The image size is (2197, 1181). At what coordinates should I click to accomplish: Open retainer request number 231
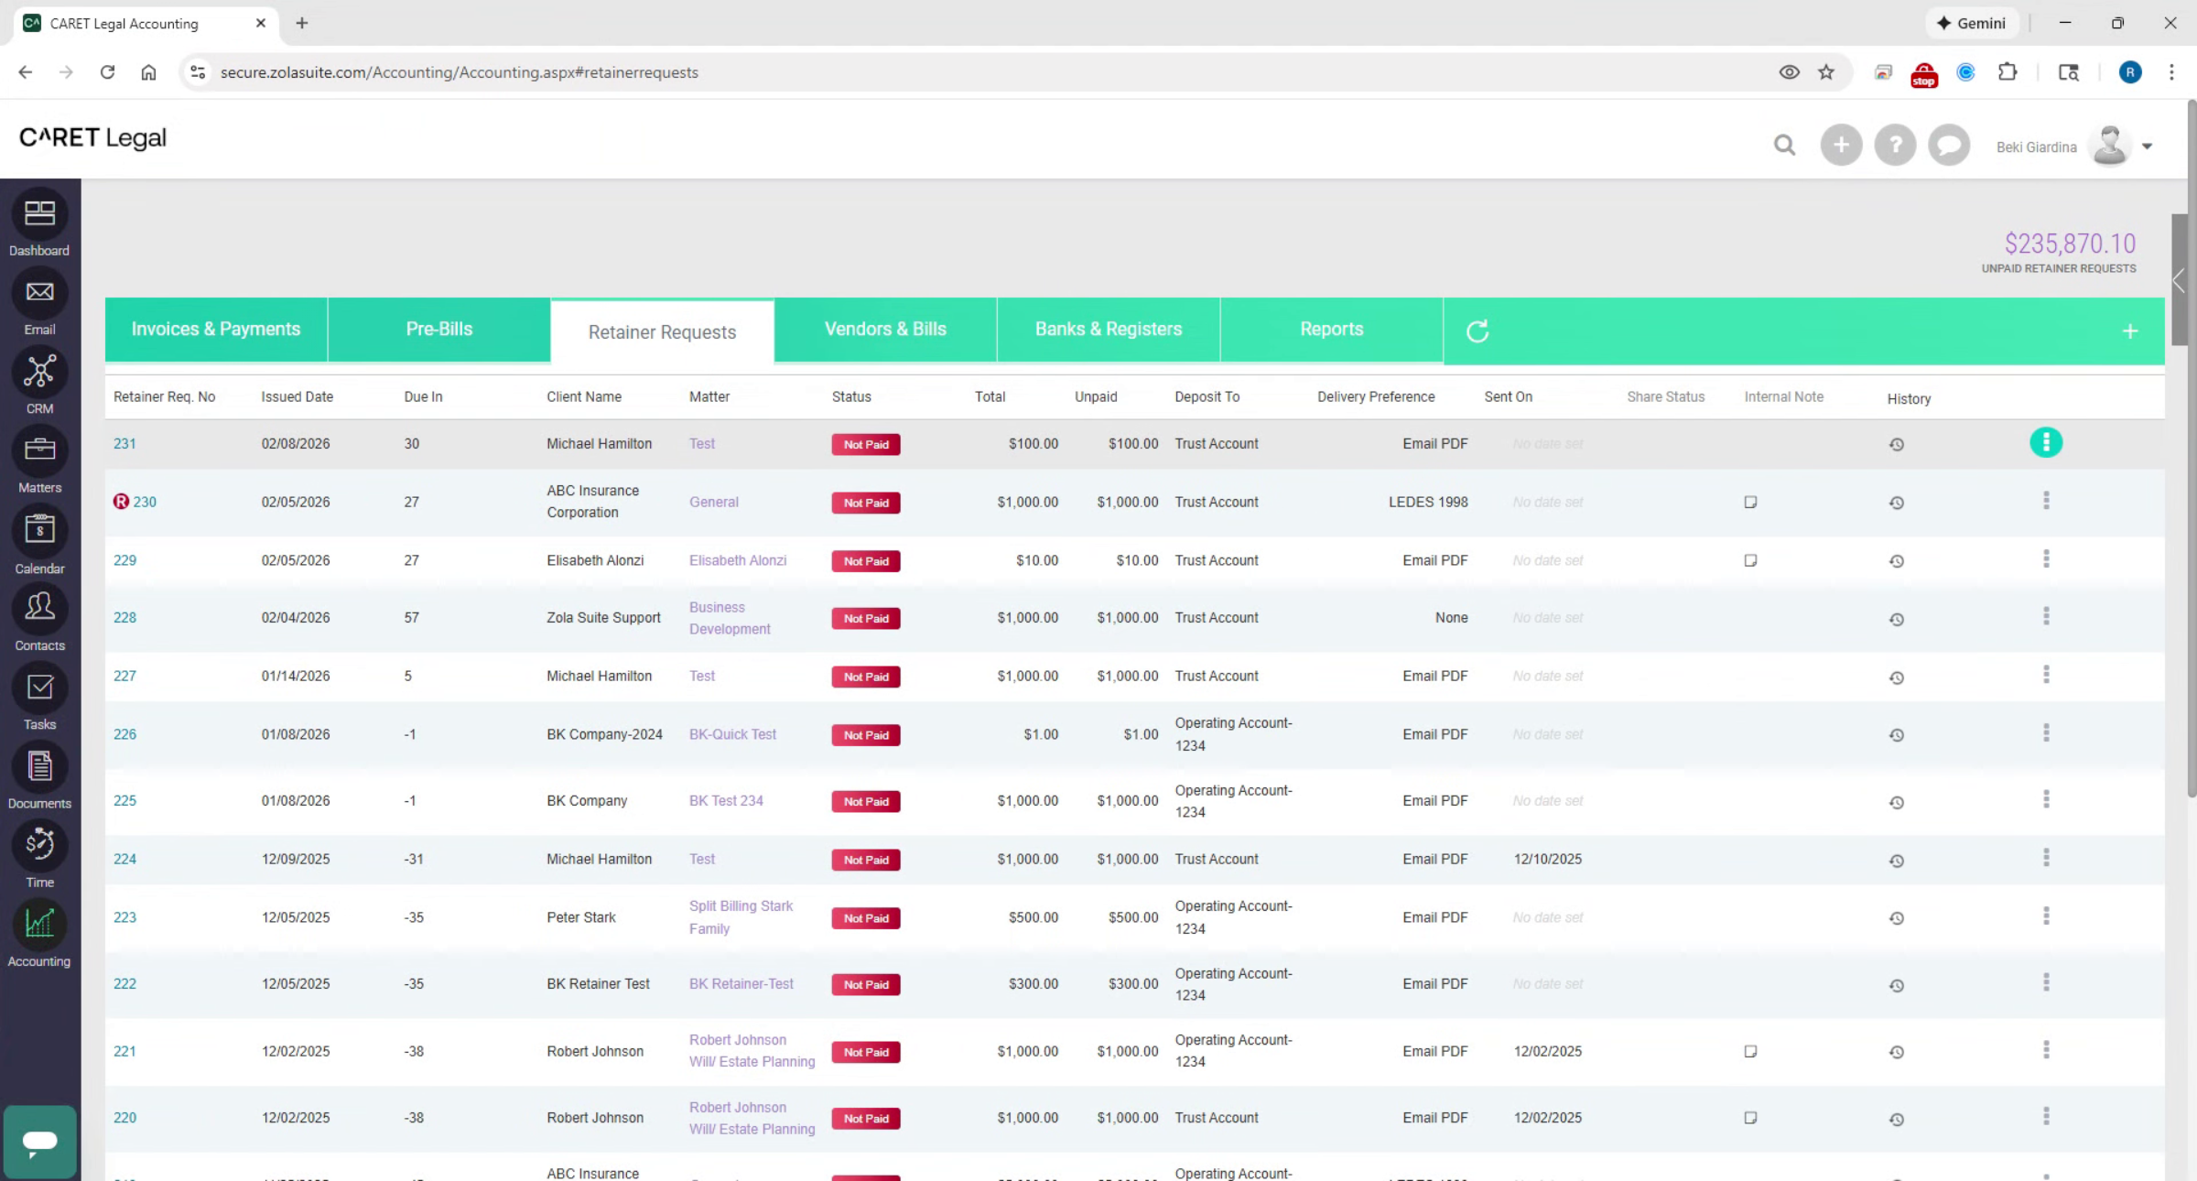(124, 444)
